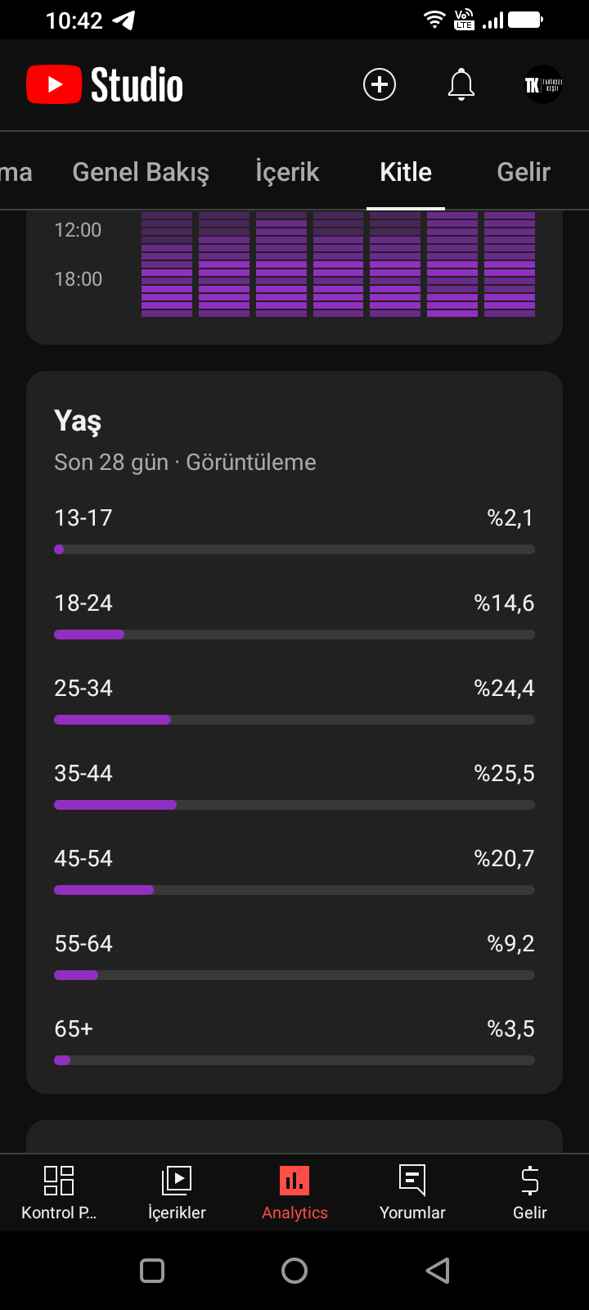
Task: Select Analytics in bottom navigation
Action: pos(294,1193)
